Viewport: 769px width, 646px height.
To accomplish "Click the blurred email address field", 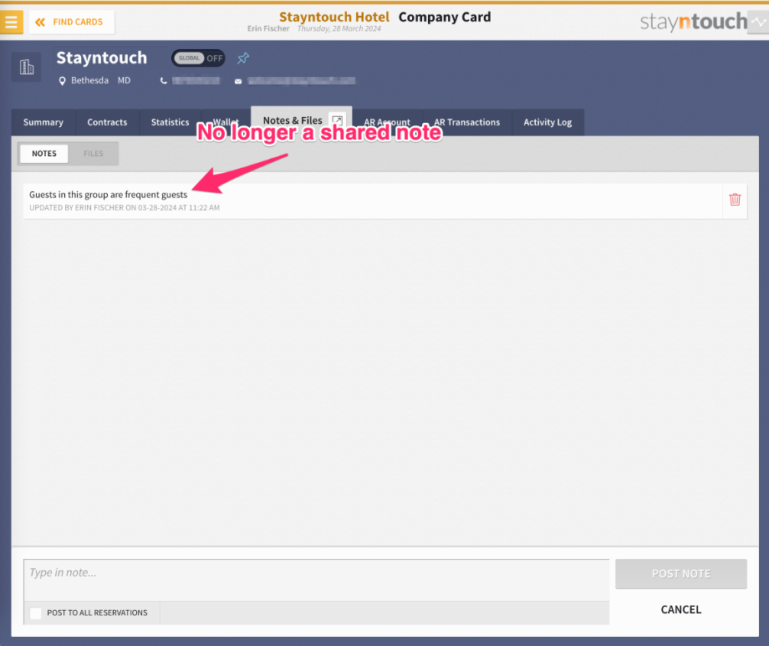I will pyautogui.click(x=301, y=81).
